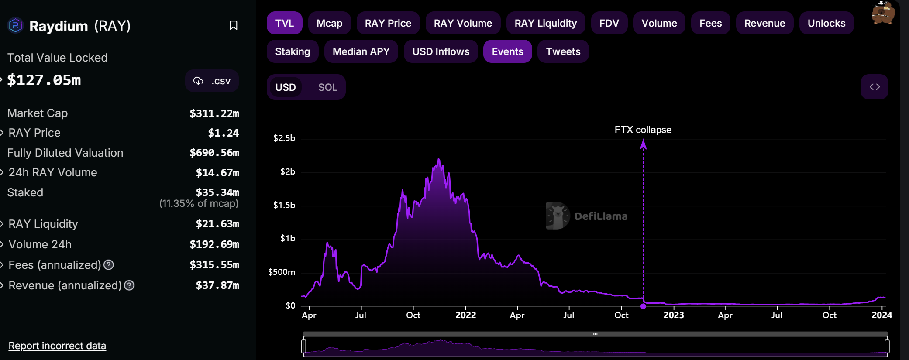Expand the Total Value Locked breakdown
This screenshot has height=360, width=909.
1,80
